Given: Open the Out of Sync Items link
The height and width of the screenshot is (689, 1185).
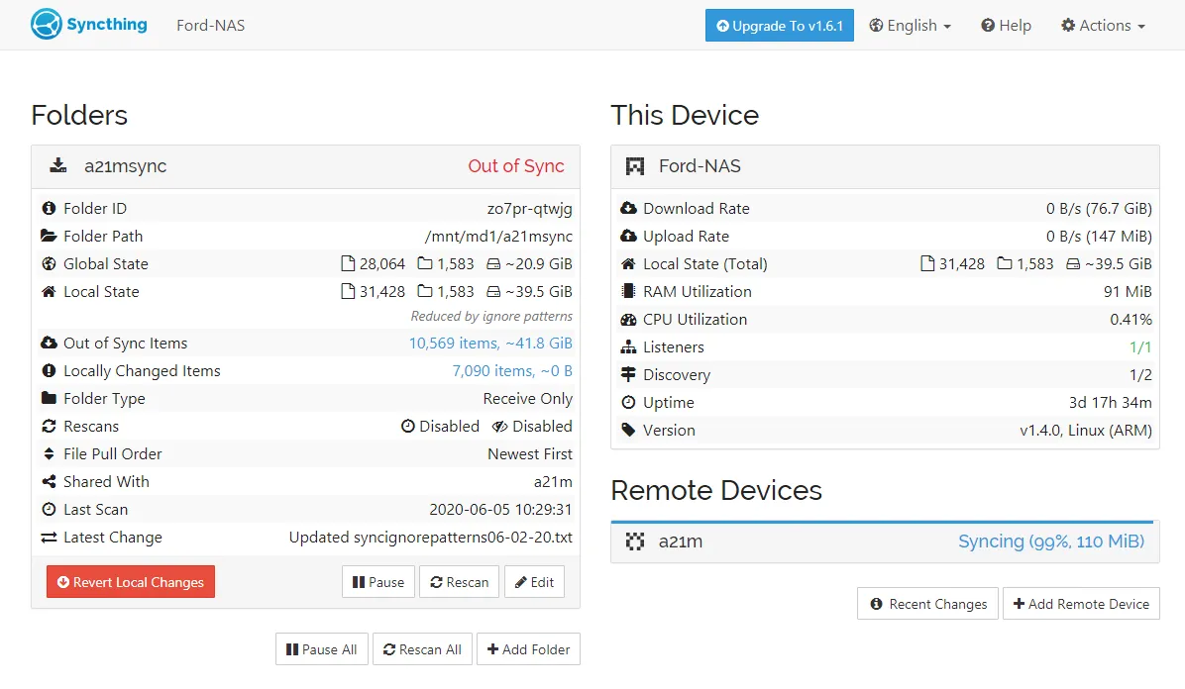Looking at the screenshot, I should pyautogui.click(x=491, y=343).
